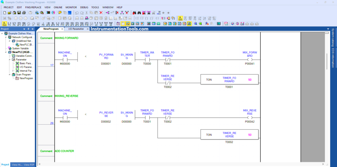Open the document tab list dropdown arrow
This screenshot has height=167, width=337.
(328, 29)
